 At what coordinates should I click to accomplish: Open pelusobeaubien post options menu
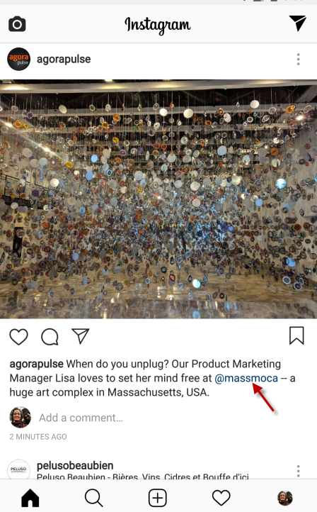[x=298, y=471]
